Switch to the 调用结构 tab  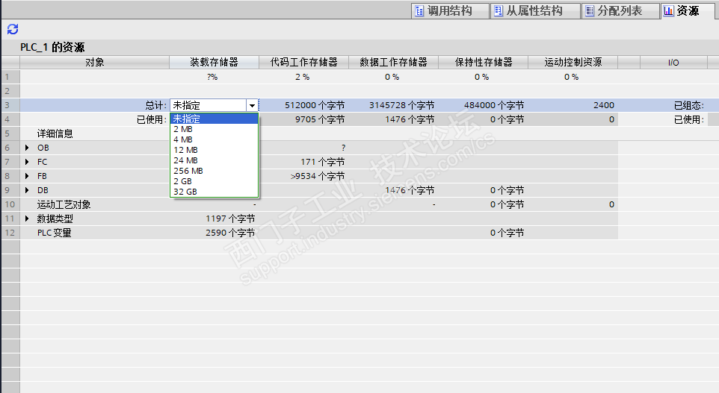(x=450, y=11)
